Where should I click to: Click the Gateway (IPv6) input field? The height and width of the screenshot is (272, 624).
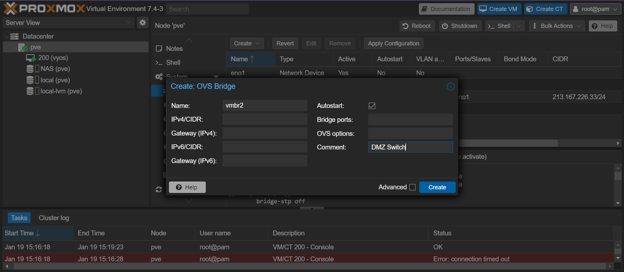point(265,161)
